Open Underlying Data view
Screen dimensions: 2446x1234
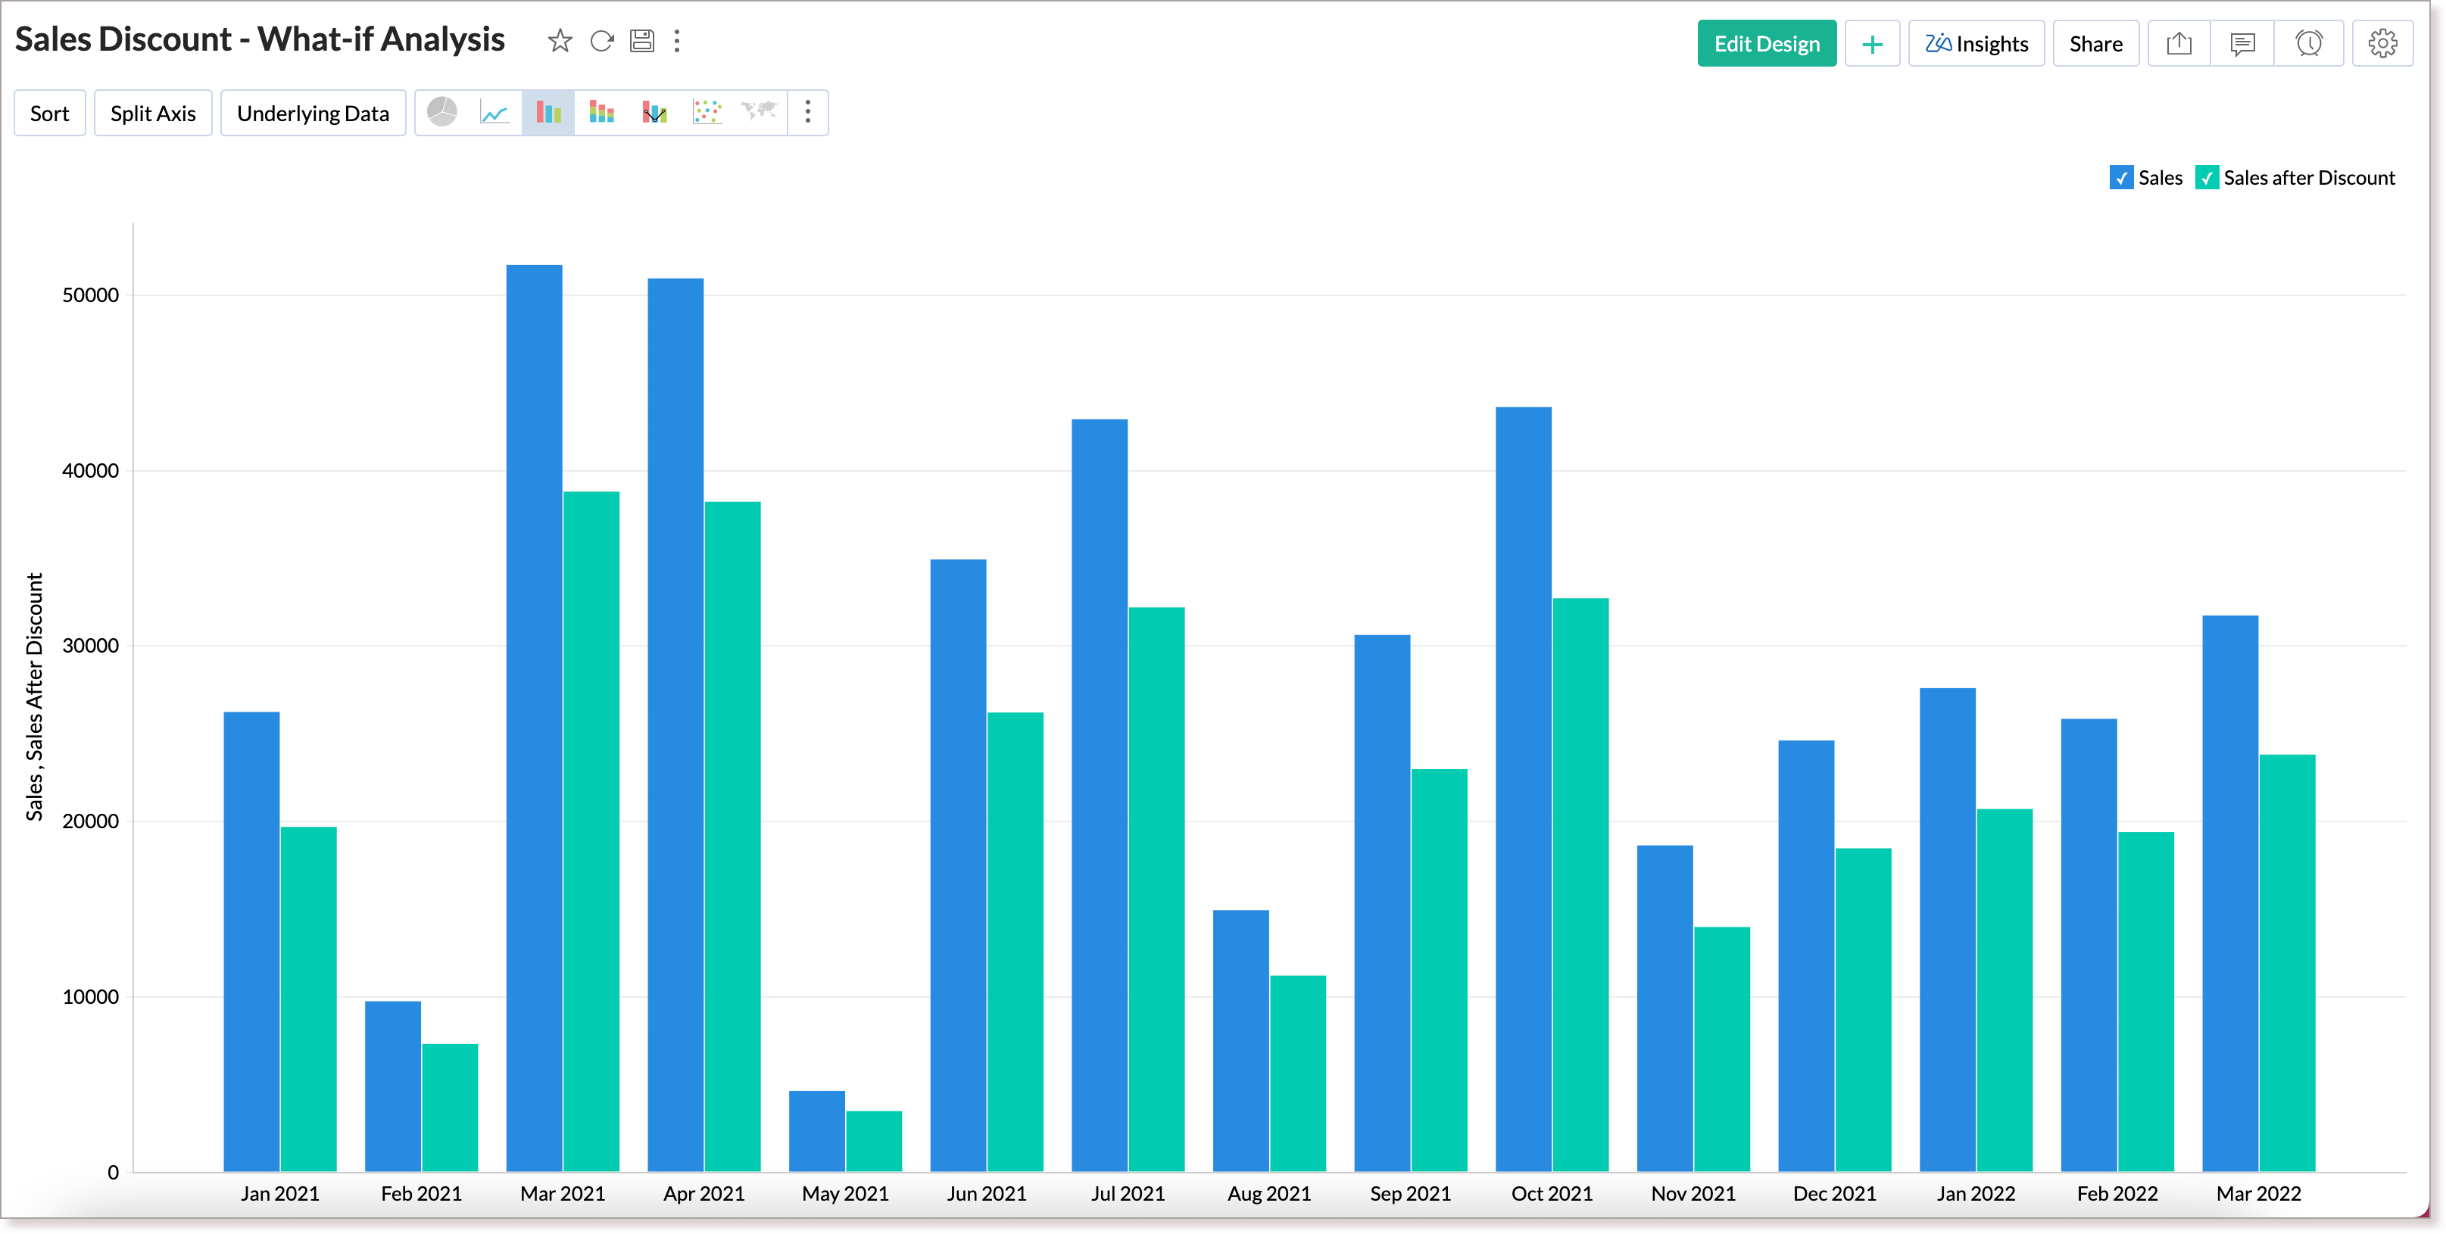[313, 113]
